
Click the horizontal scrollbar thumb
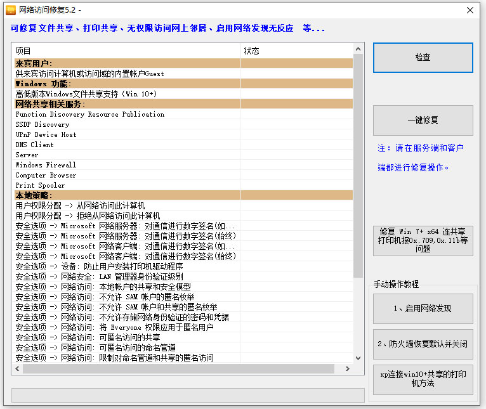point(178,368)
